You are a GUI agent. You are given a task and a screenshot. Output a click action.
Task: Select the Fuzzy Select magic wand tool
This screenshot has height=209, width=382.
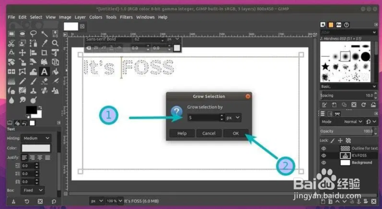pyautogui.click(x=44, y=34)
